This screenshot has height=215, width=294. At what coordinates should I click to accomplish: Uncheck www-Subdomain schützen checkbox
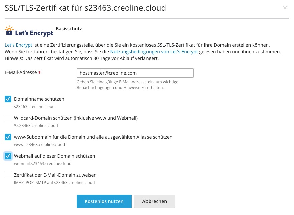click(8, 137)
